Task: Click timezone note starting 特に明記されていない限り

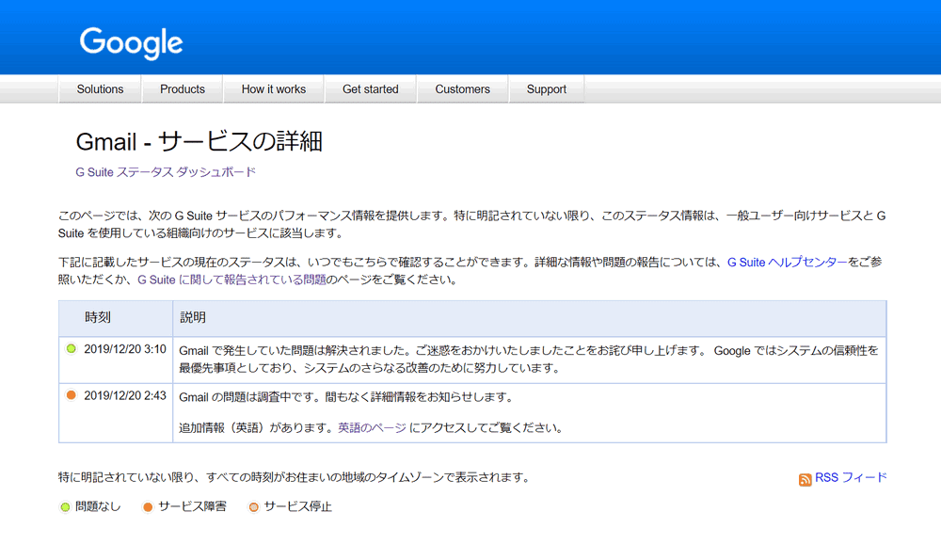Action: 295,477
